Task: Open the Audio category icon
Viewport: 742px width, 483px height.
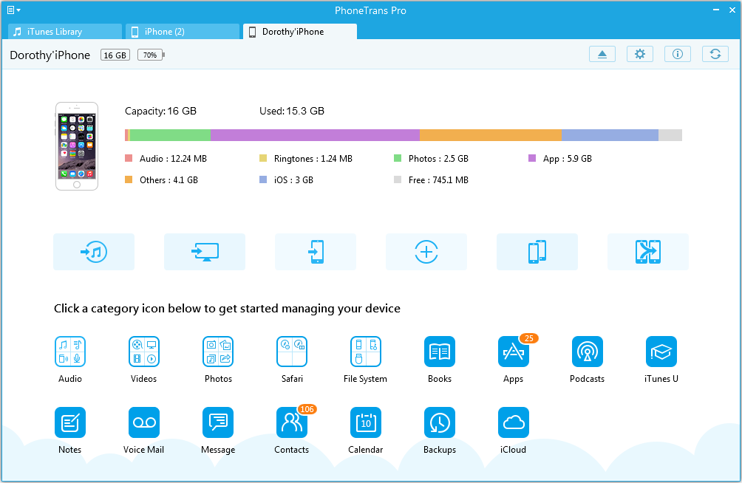Action: [x=70, y=352]
